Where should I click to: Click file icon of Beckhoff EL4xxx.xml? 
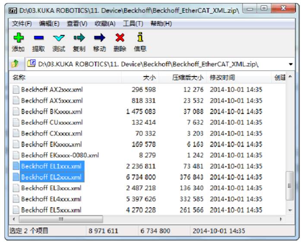click(16, 199)
